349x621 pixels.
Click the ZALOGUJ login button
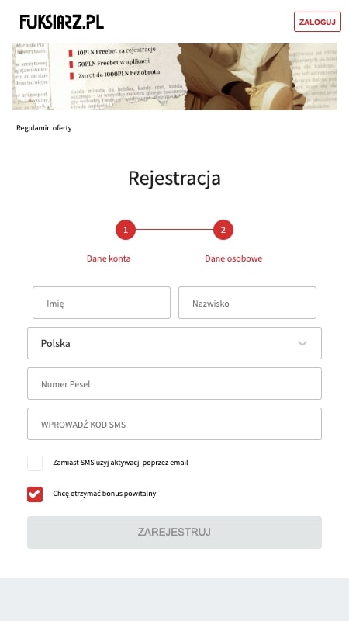tap(317, 22)
